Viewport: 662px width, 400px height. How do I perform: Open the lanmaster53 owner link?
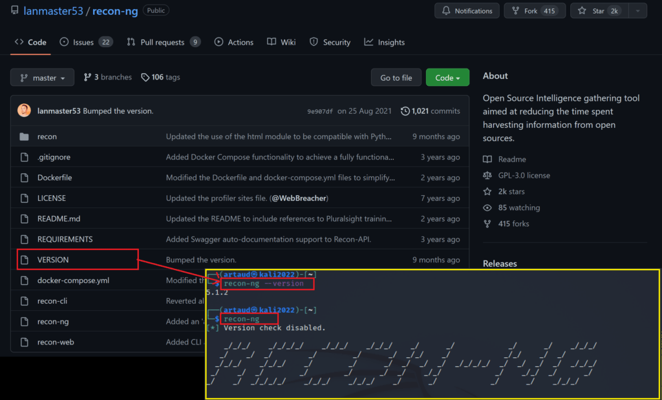point(53,11)
